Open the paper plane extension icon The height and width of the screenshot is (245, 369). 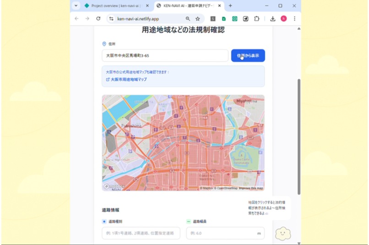tap(245, 19)
